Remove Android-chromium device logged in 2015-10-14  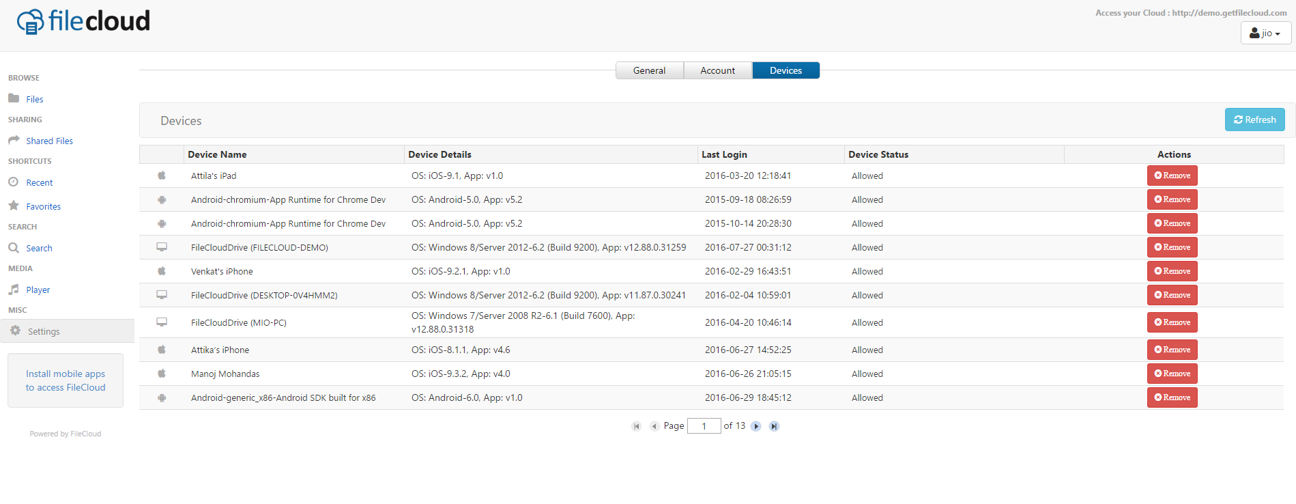point(1172,223)
